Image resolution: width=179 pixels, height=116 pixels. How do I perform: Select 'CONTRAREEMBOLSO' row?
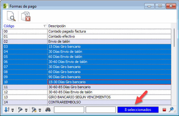[87, 102]
